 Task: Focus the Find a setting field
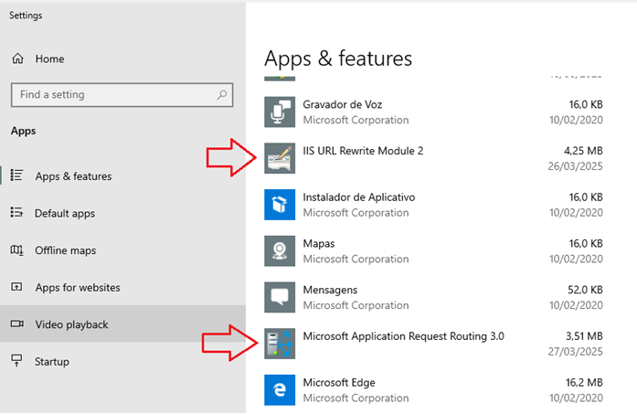122,95
